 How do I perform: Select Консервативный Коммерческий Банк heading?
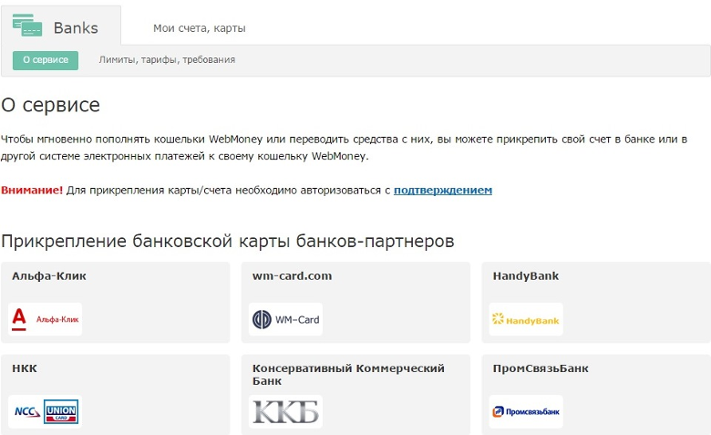pyautogui.click(x=348, y=375)
